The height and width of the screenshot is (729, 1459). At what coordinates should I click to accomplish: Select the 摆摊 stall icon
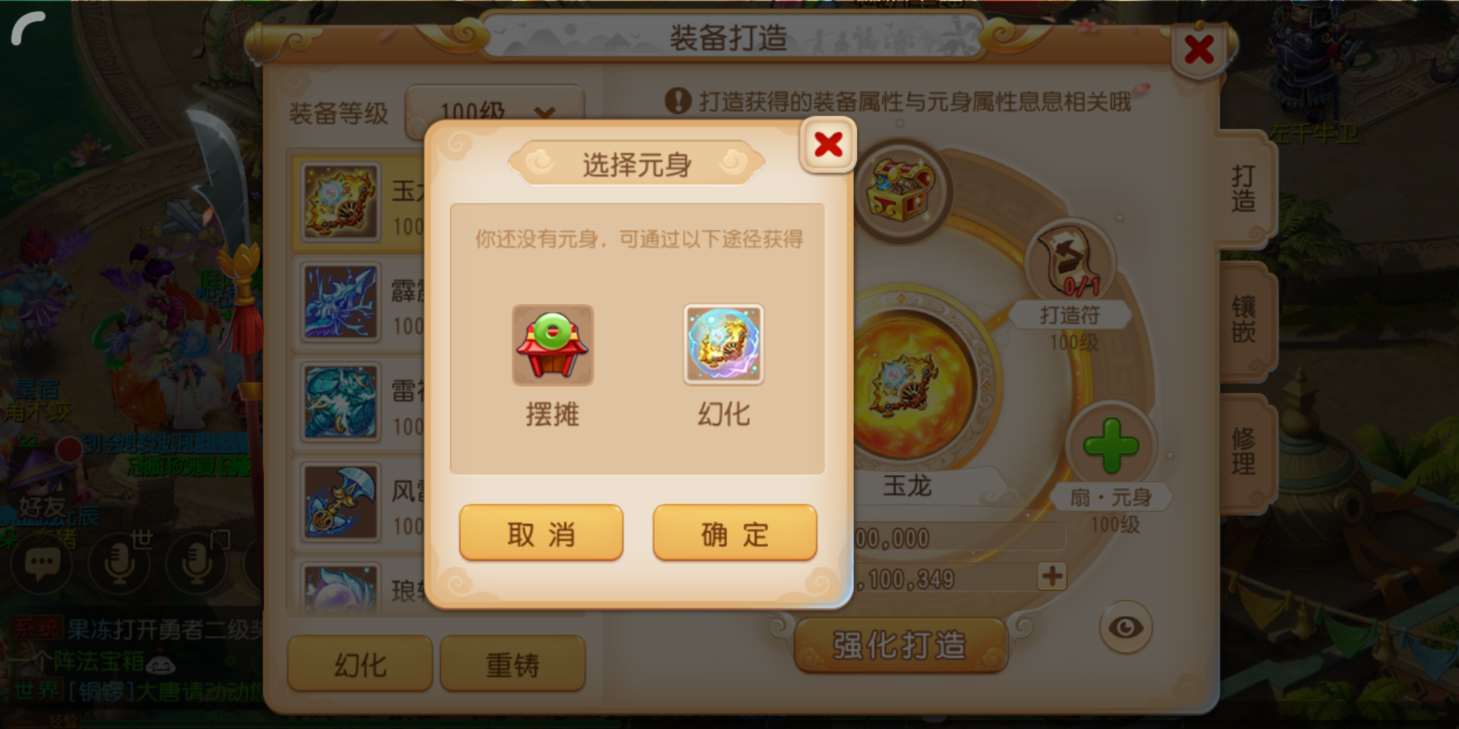(553, 345)
